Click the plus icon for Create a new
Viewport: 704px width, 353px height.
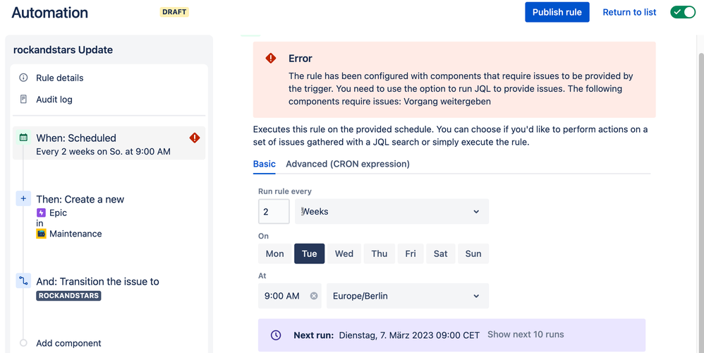click(x=23, y=198)
